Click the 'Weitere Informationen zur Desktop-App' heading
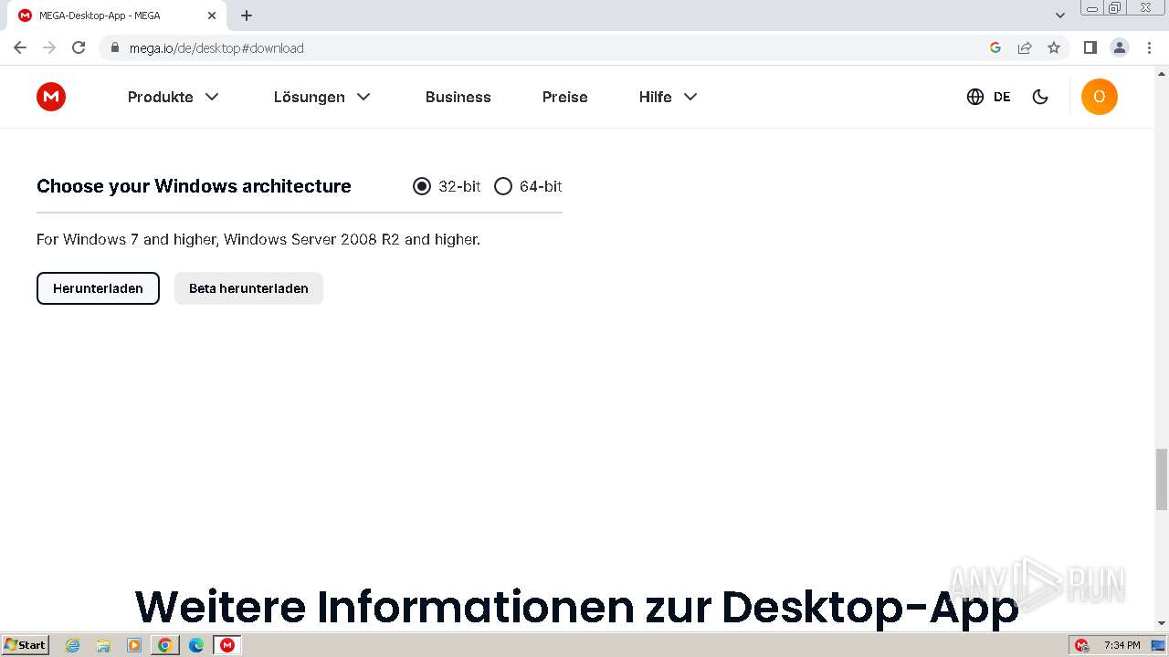This screenshot has width=1169, height=657. [577, 607]
